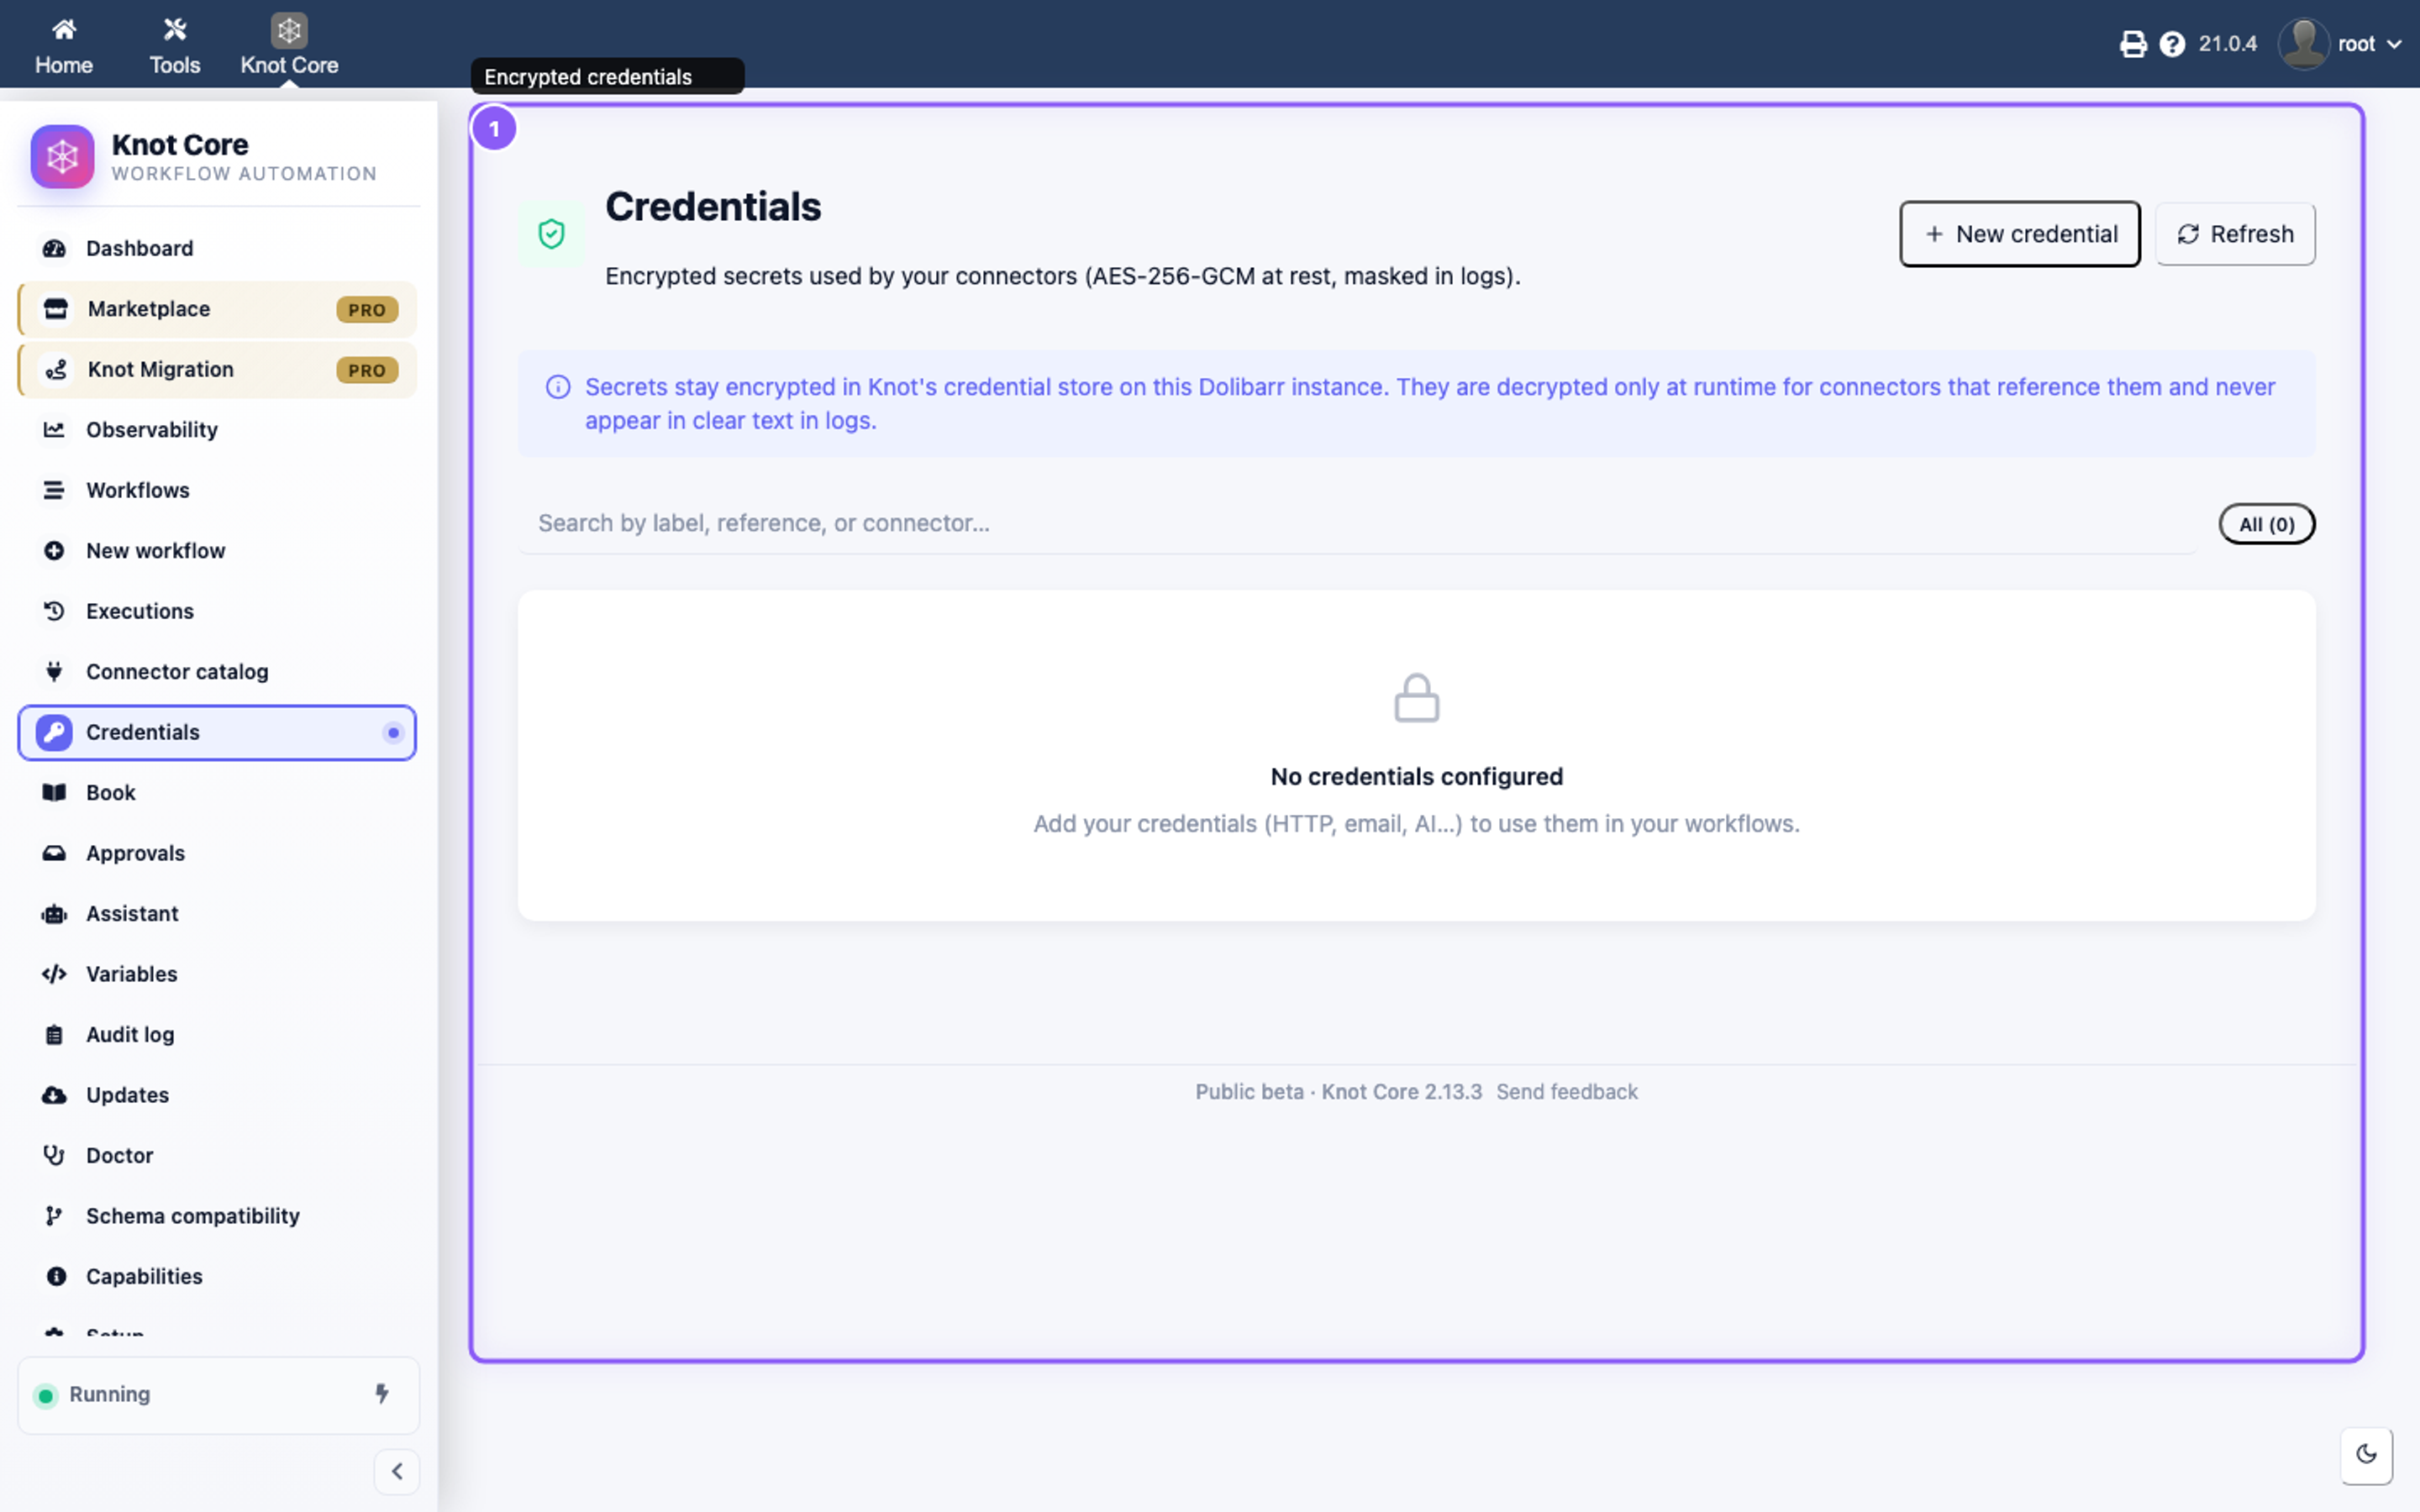Click the Assistant robot icon

[54, 914]
